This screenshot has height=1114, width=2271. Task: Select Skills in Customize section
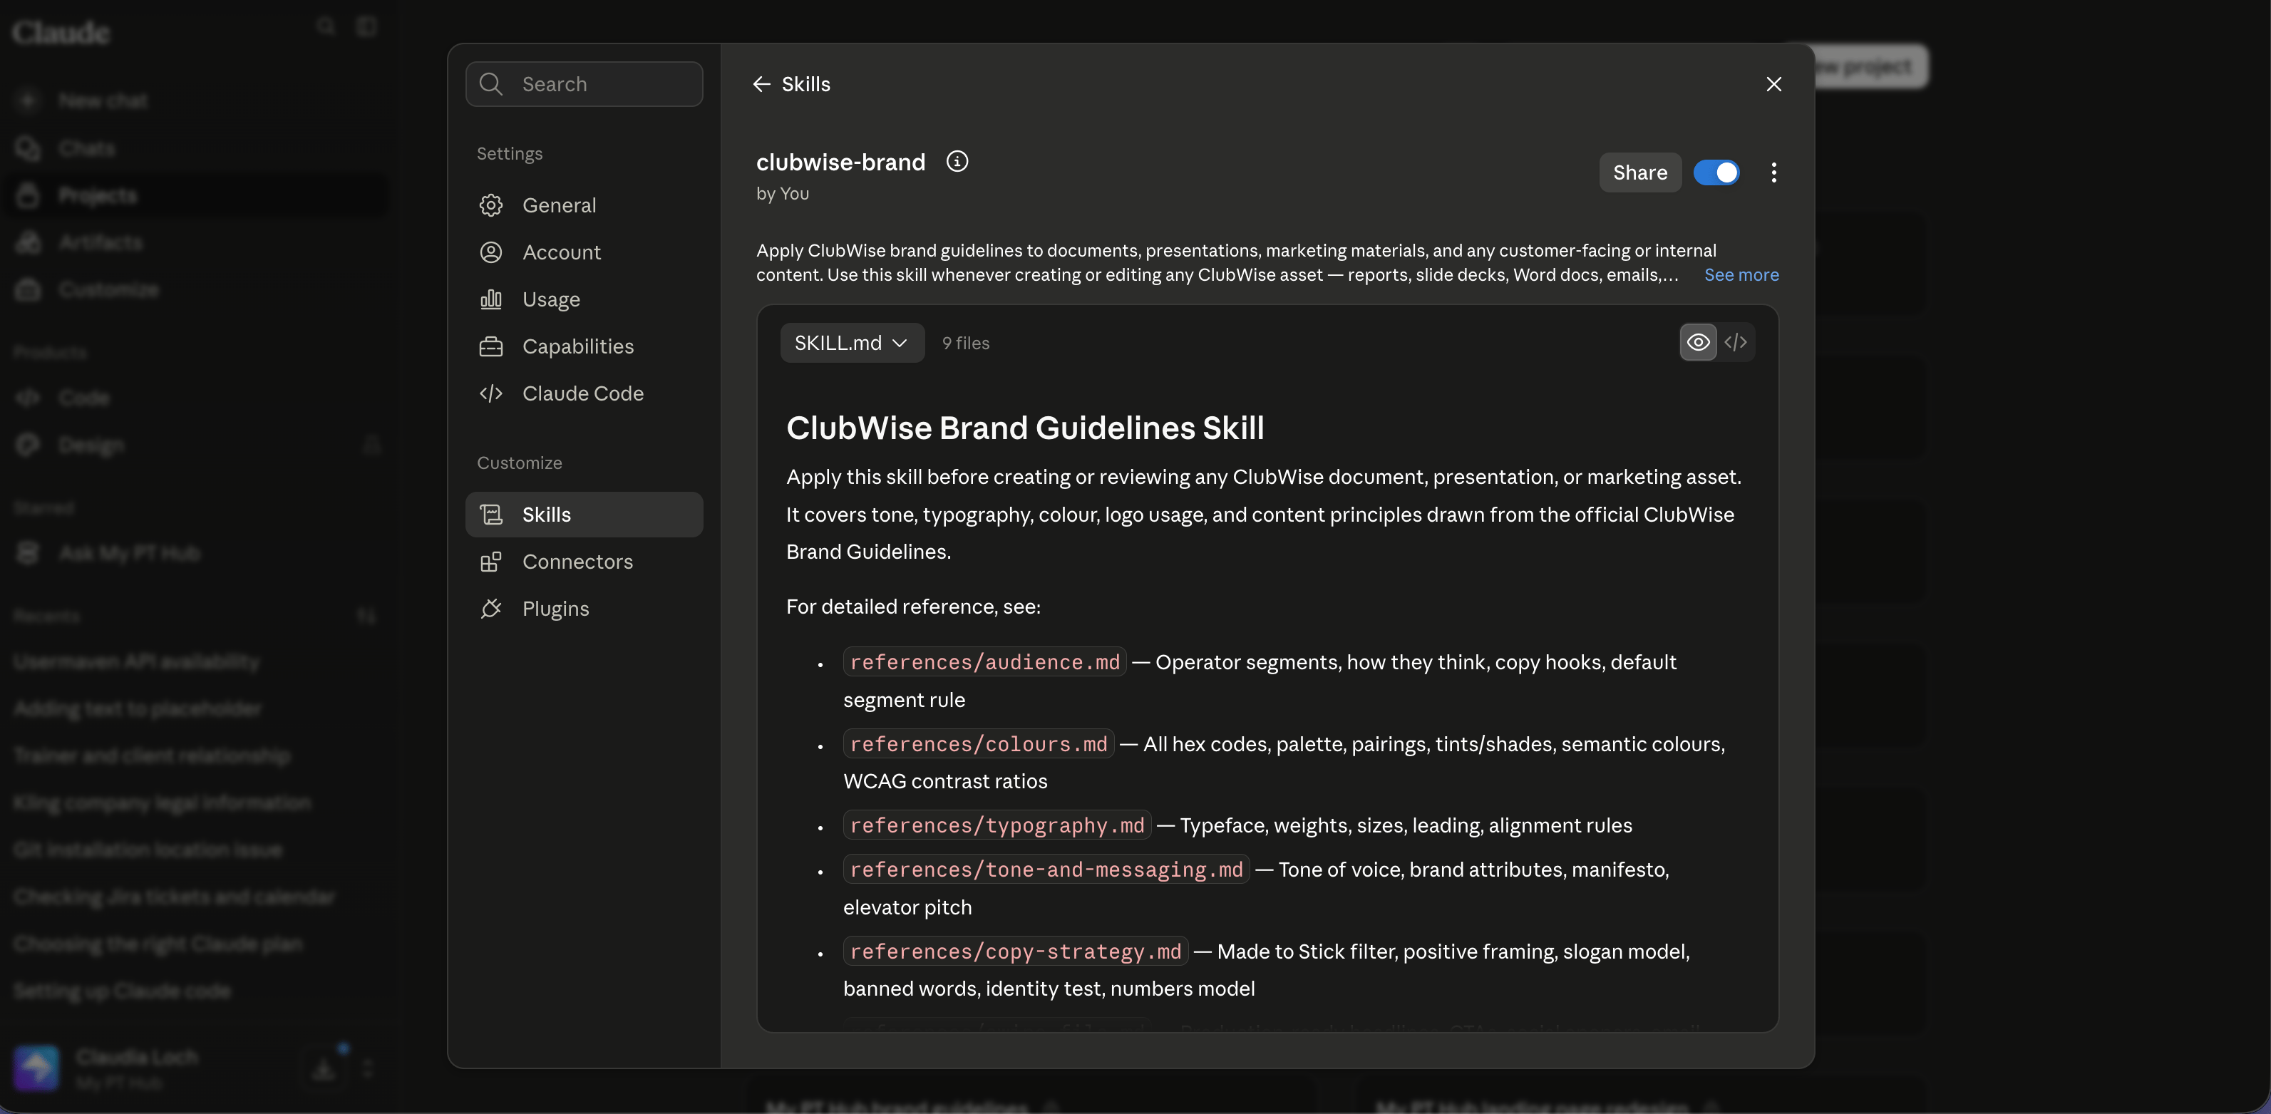(x=584, y=515)
